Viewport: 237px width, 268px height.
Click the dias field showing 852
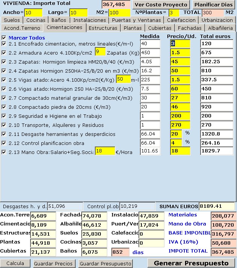click(x=120, y=252)
